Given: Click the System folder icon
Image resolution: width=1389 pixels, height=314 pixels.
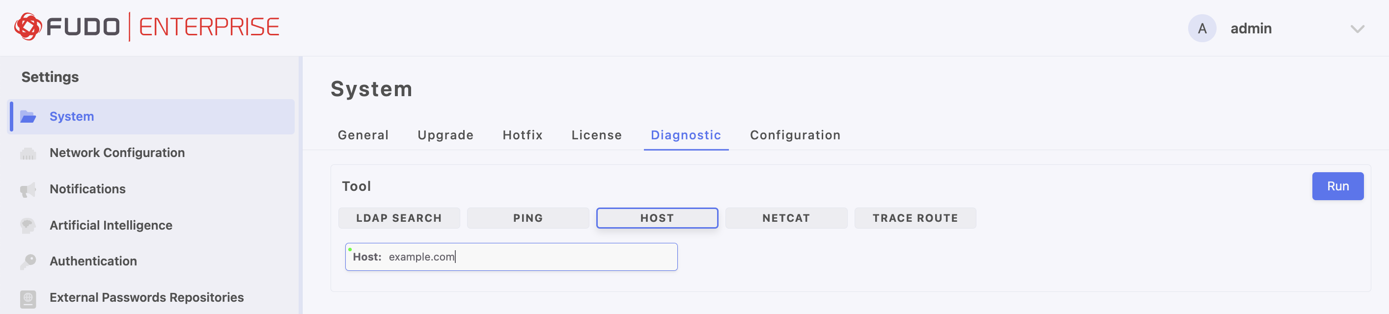Looking at the screenshot, I should [x=28, y=116].
